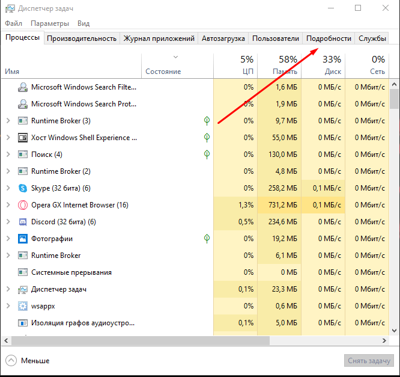
Task: Click the vertical scrollbar thumb
Action: 394,99
